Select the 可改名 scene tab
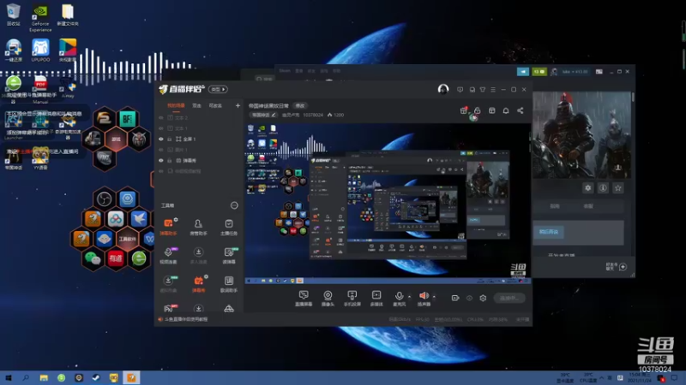Screen dimensions: 686x385 click(215, 105)
